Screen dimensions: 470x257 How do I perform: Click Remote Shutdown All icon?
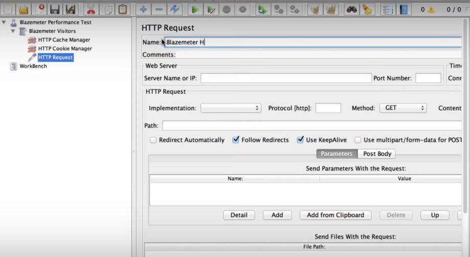point(295,10)
